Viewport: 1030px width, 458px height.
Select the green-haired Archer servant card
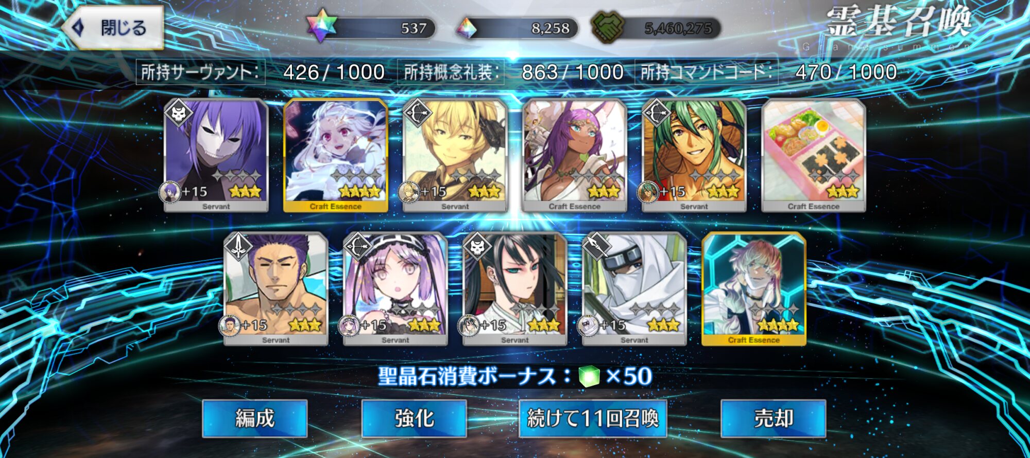pyautogui.click(x=694, y=155)
